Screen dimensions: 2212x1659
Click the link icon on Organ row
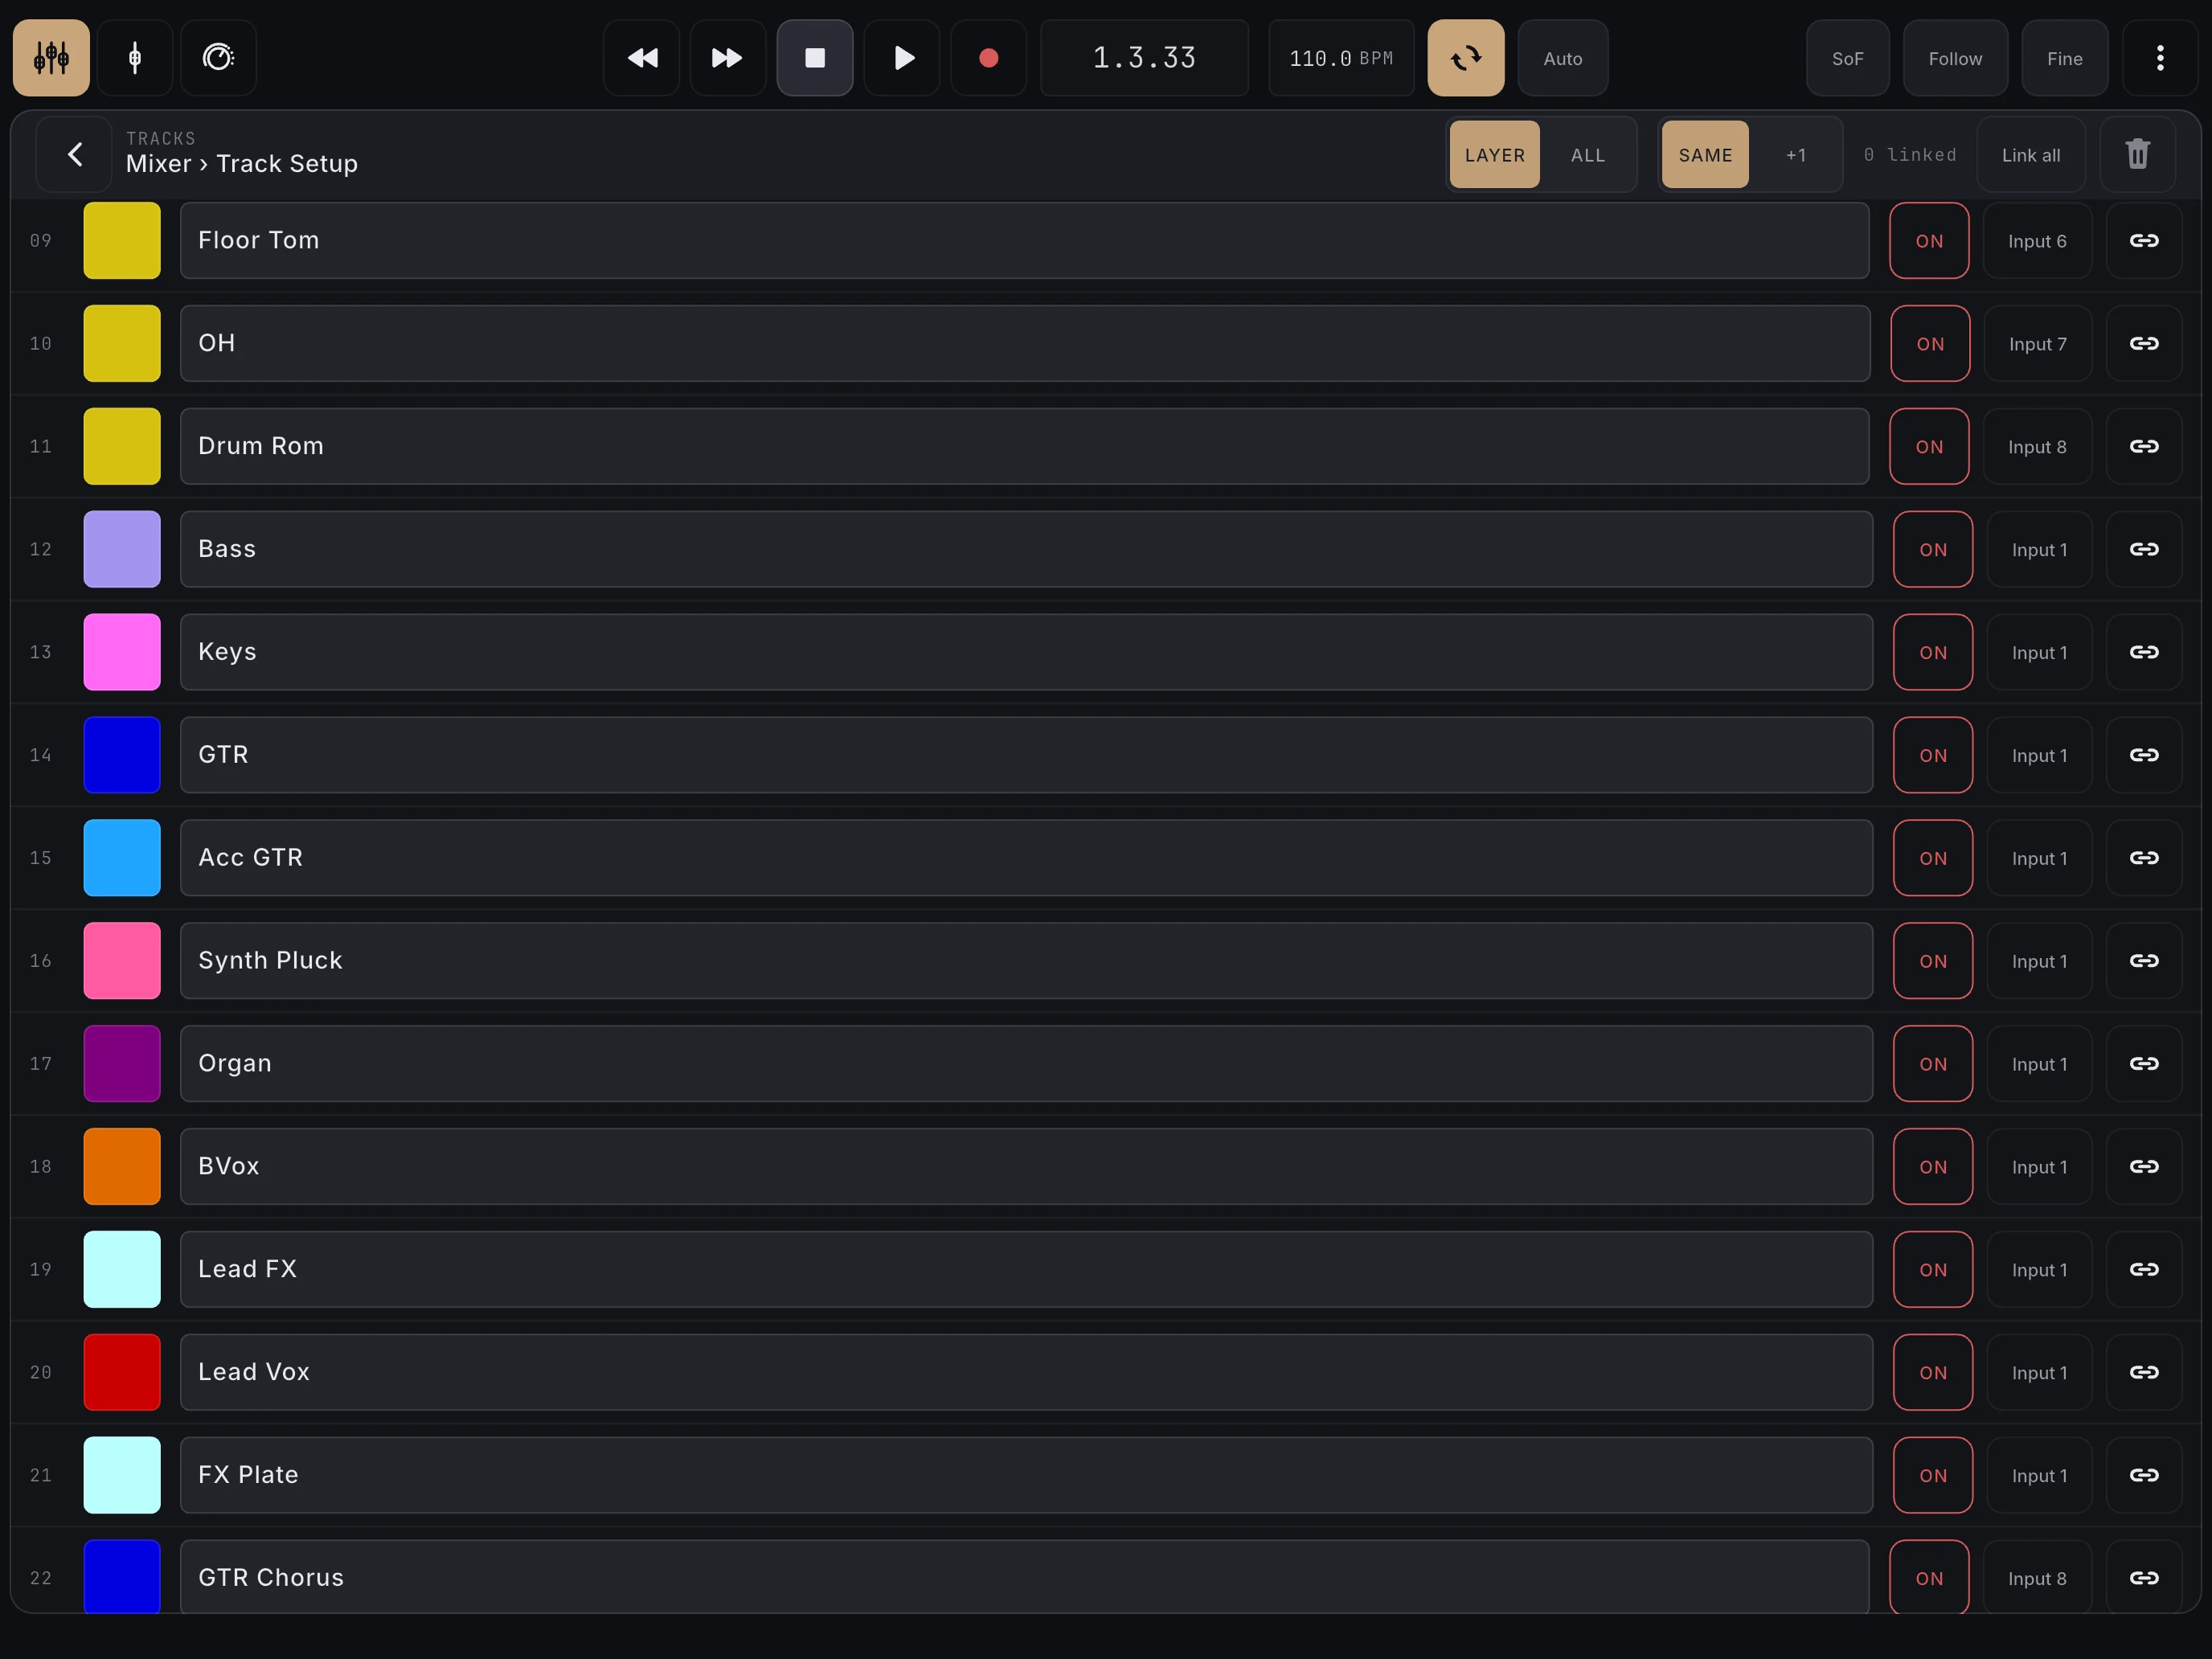coord(2144,1064)
